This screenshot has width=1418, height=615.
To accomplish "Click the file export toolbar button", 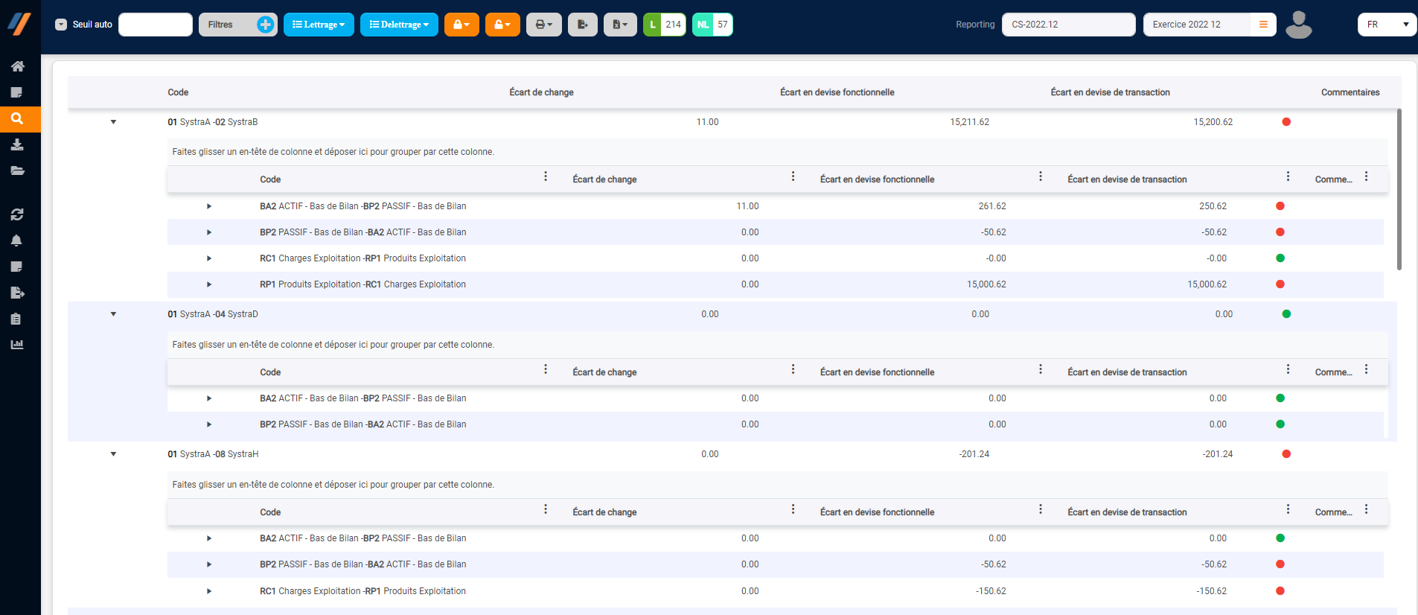I will pos(582,25).
